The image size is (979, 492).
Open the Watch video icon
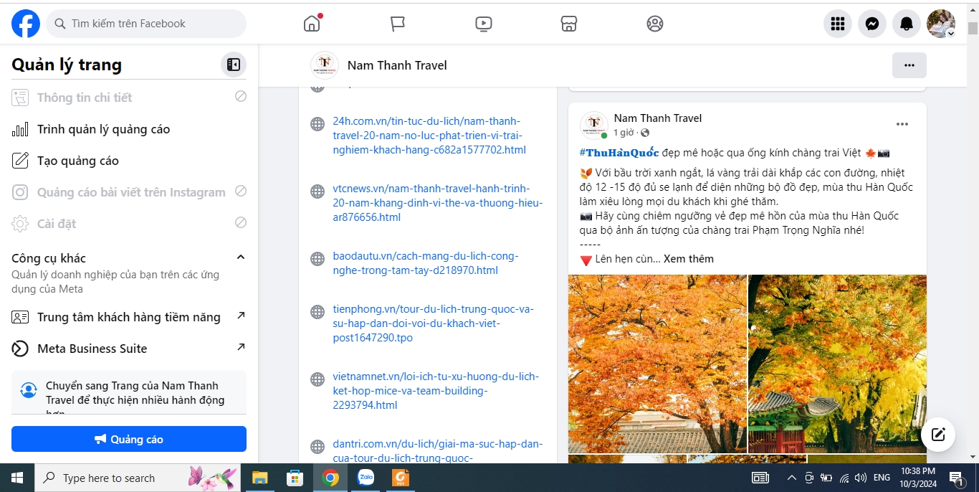(484, 24)
